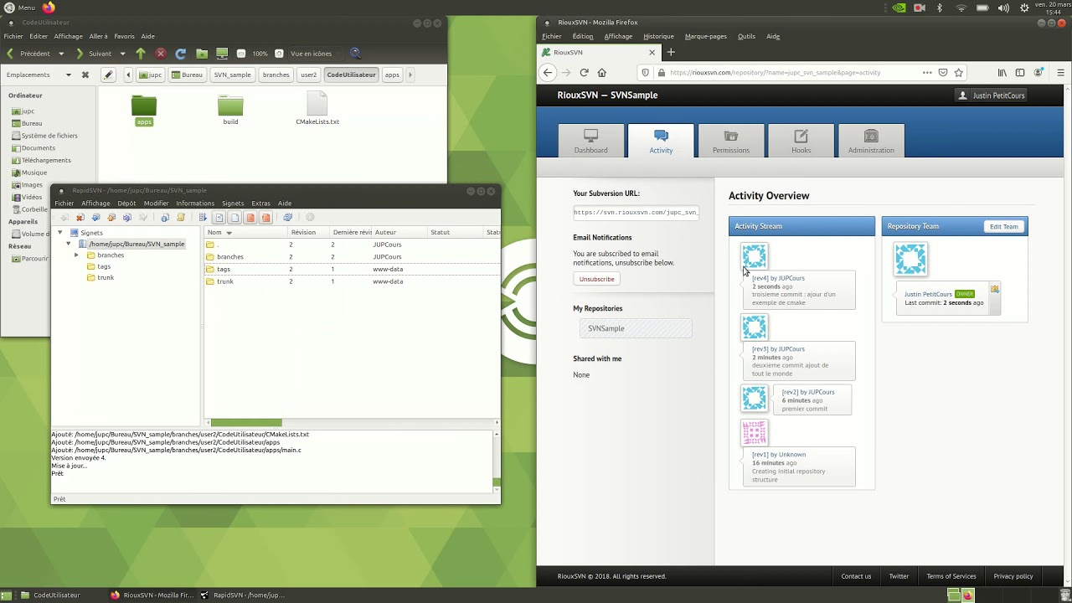Collapse the Signets tree node in RapidSVN

pyautogui.click(x=60, y=232)
